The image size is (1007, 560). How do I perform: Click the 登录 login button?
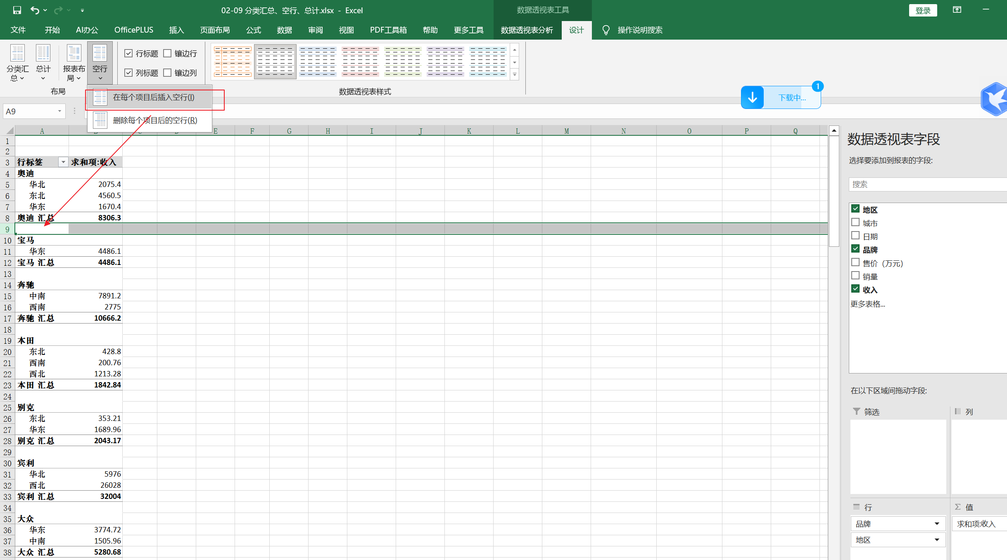point(922,10)
